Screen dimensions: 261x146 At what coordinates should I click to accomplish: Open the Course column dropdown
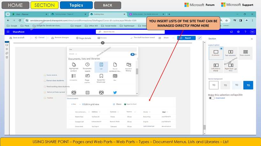click(x=150, y=112)
